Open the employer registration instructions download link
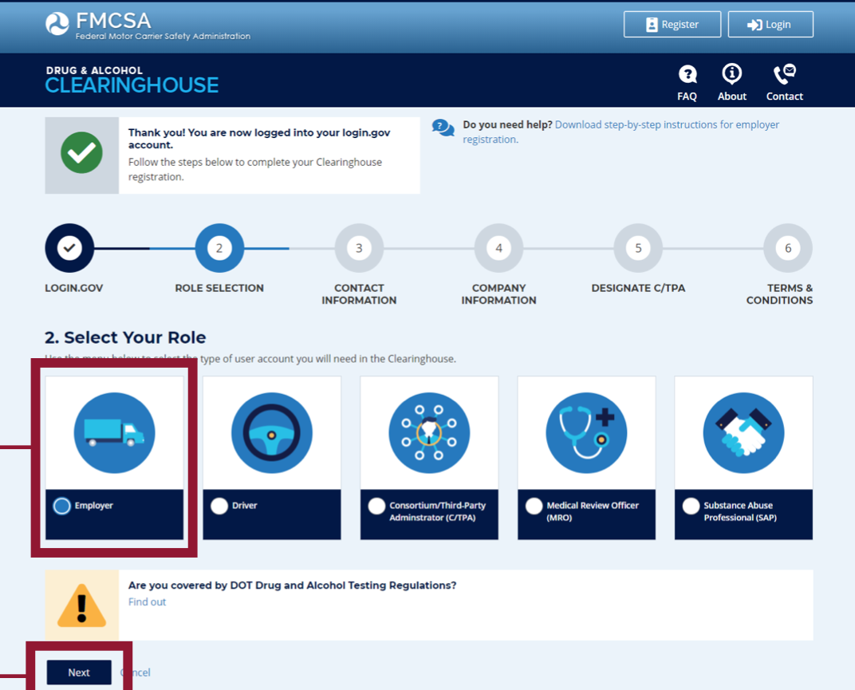 (x=630, y=124)
